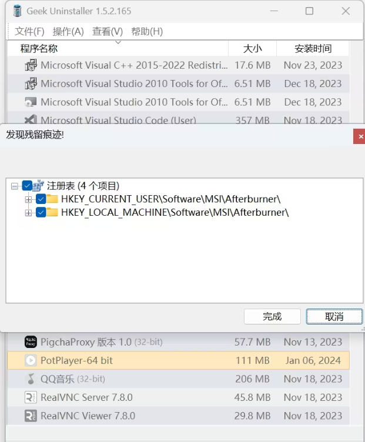Click the Microsoft Visual C++ 2015-2022 installer icon

(31, 65)
